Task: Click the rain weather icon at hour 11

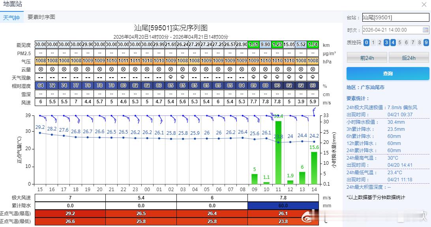Action: click(277, 77)
